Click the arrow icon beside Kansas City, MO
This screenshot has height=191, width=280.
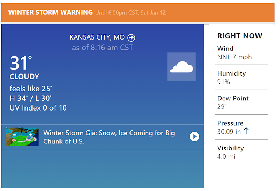[x=131, y=38]
